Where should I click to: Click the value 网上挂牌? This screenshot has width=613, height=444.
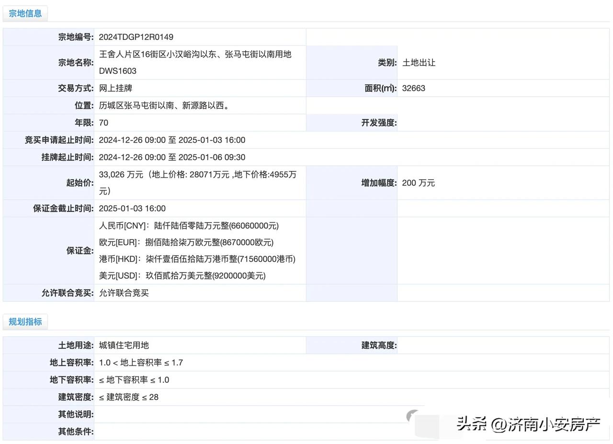pyautogui.click(x=115, y=88)
